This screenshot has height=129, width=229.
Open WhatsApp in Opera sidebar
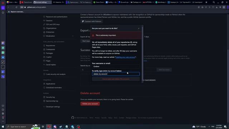(3, 53)
